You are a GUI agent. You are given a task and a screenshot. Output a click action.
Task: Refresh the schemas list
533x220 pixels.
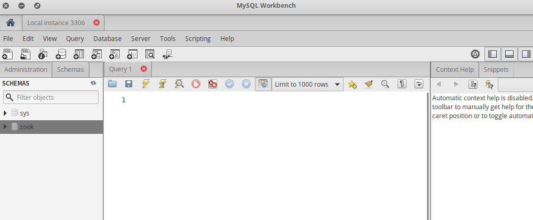[93, 83]
